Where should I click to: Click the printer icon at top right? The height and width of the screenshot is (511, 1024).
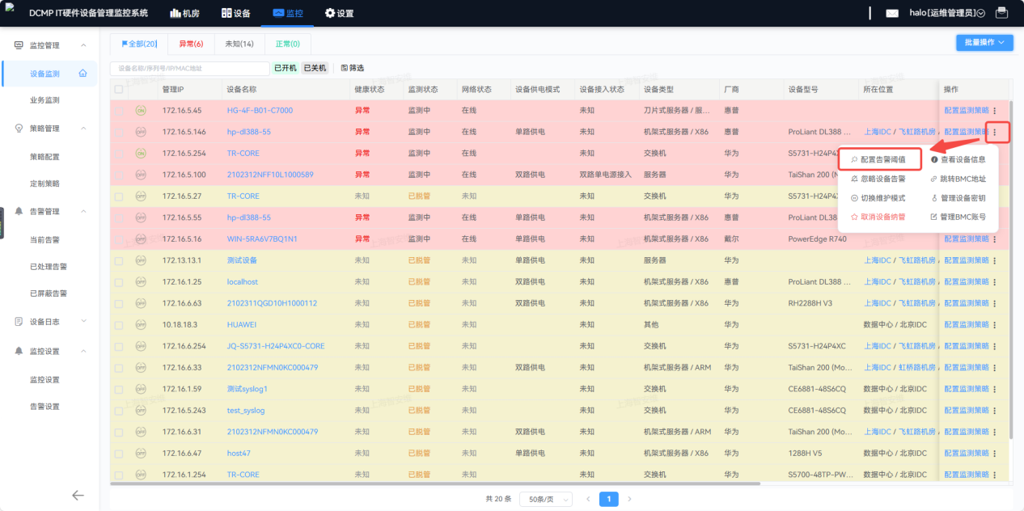point(1001,13)
